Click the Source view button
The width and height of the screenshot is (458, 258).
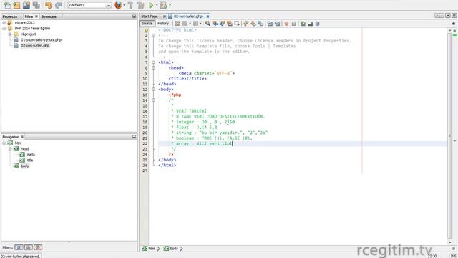tap(147, 24)
